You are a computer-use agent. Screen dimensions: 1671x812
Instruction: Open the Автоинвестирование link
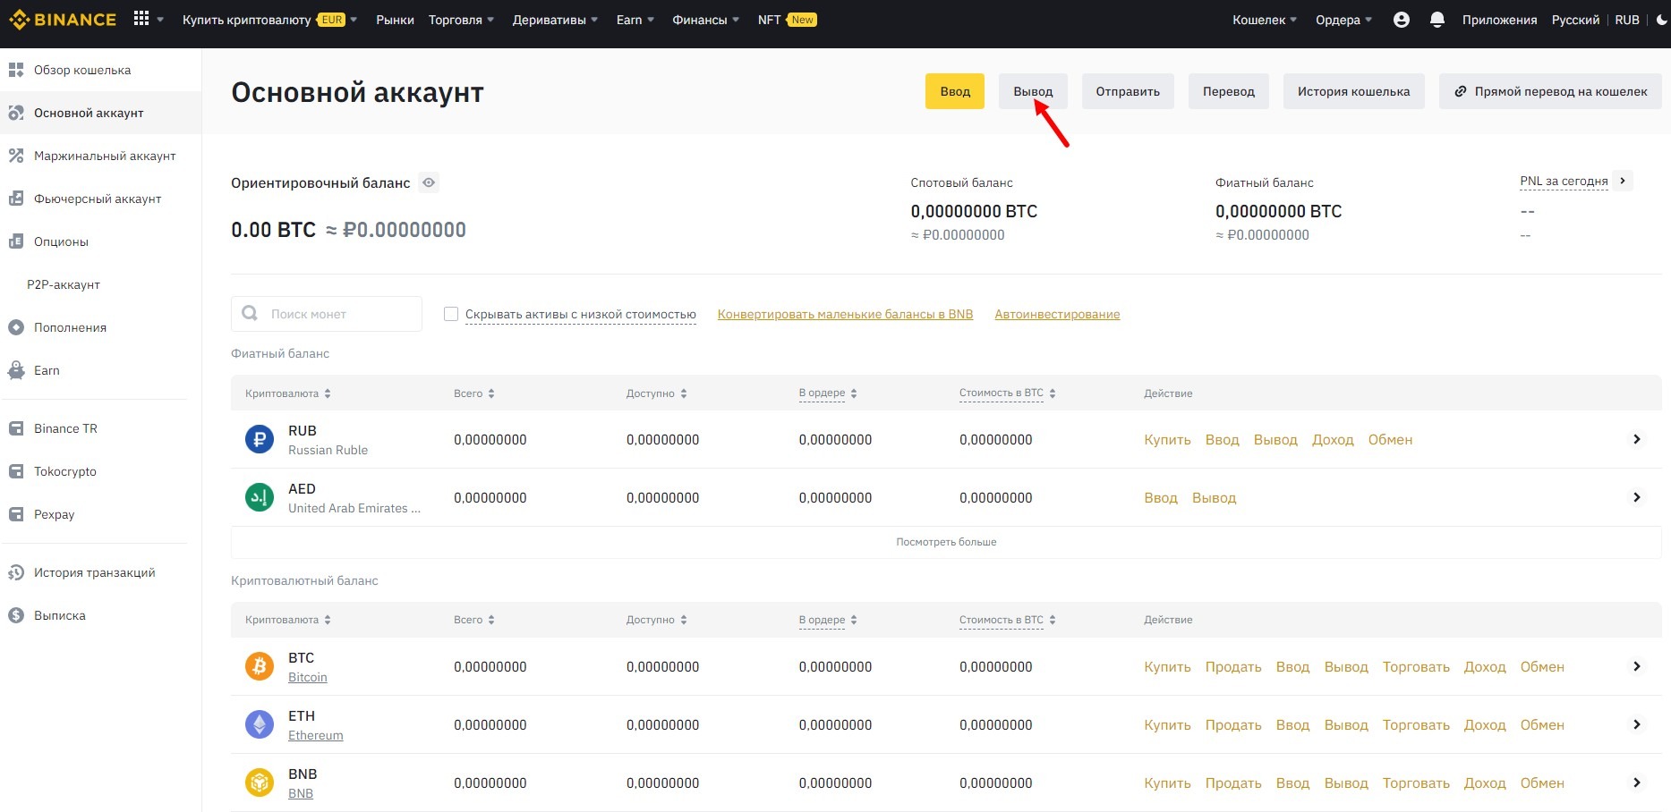[1057, 314]
